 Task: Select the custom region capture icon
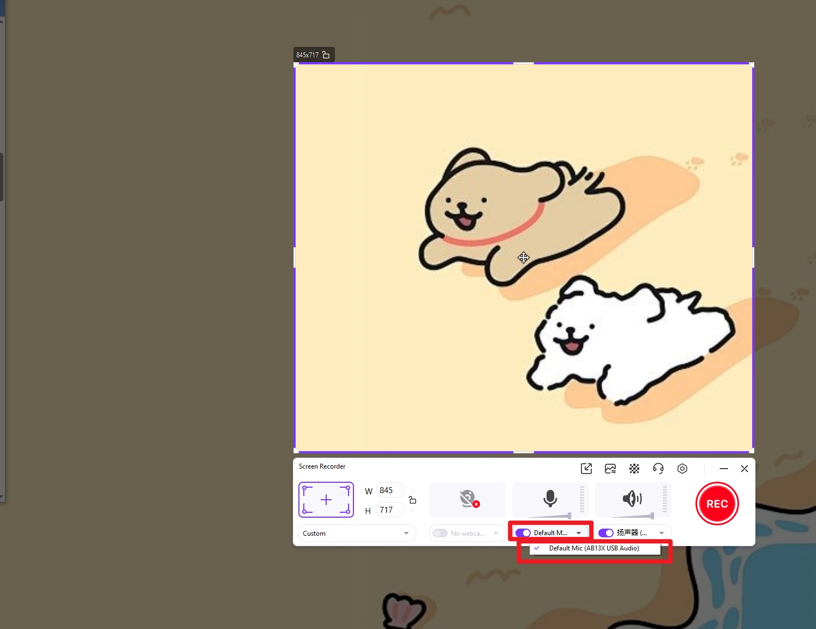[x=326, y=499]
